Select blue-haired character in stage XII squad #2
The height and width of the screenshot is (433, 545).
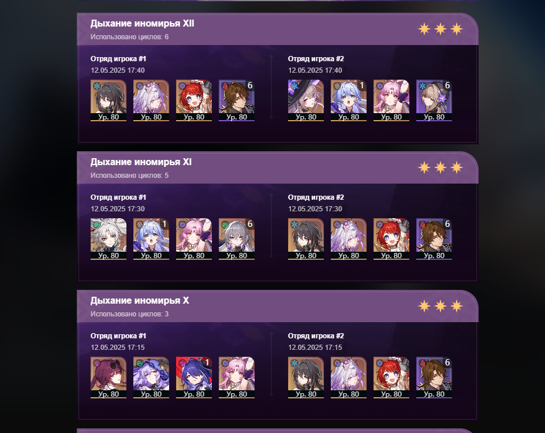pos(348,100)
